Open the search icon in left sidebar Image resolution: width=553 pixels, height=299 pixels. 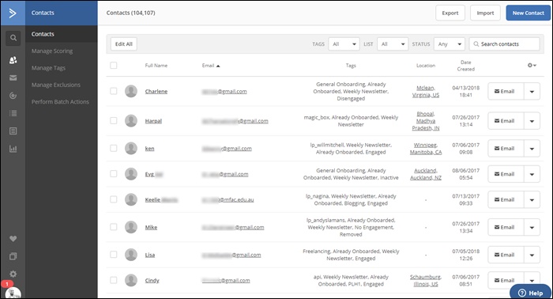(x=13, y=38)
